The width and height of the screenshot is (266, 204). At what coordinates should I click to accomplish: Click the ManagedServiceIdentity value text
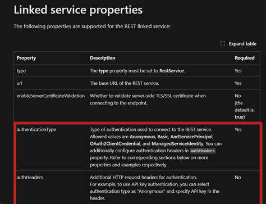point(177,144)
